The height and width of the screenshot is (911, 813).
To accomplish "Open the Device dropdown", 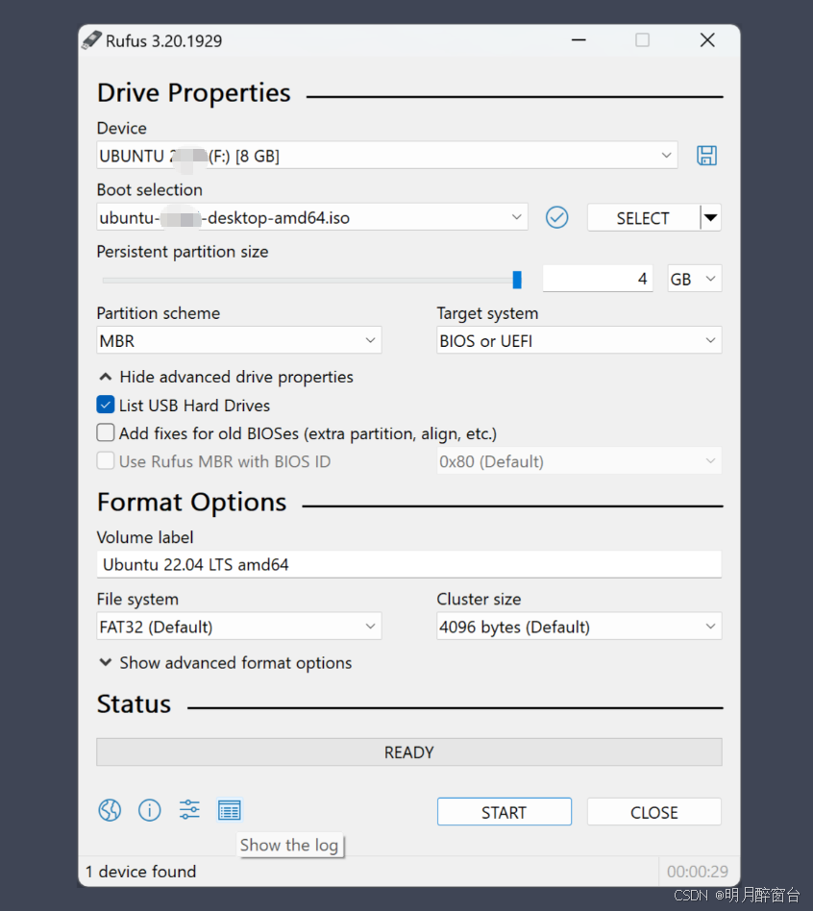I will (386, 156).
